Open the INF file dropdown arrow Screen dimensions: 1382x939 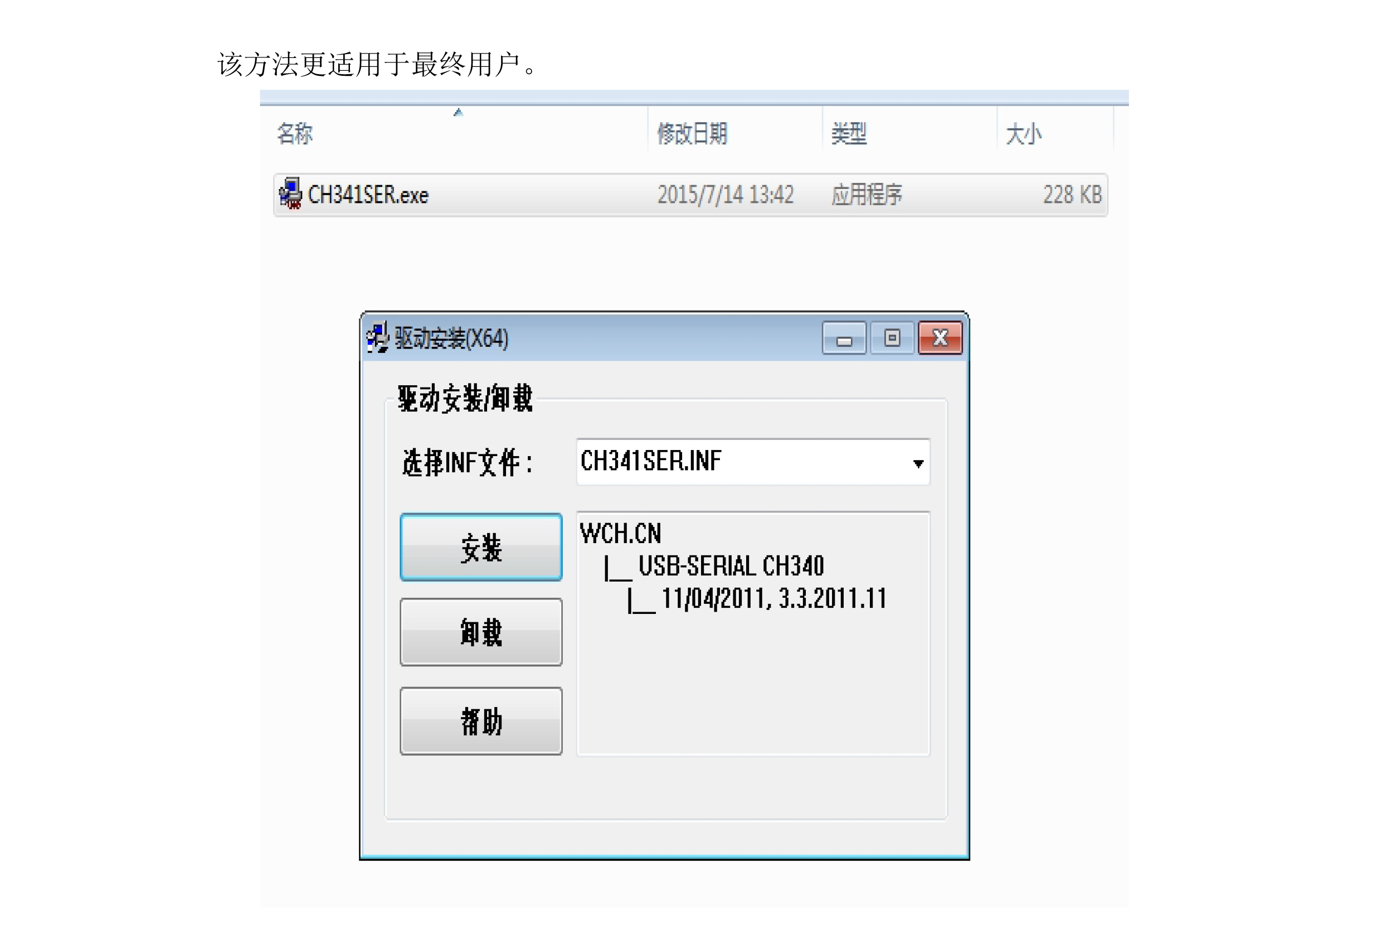(918, 463)
